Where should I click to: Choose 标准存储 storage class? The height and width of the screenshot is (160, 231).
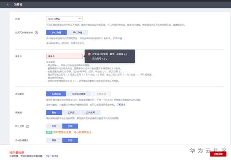[x=56, y=94]
